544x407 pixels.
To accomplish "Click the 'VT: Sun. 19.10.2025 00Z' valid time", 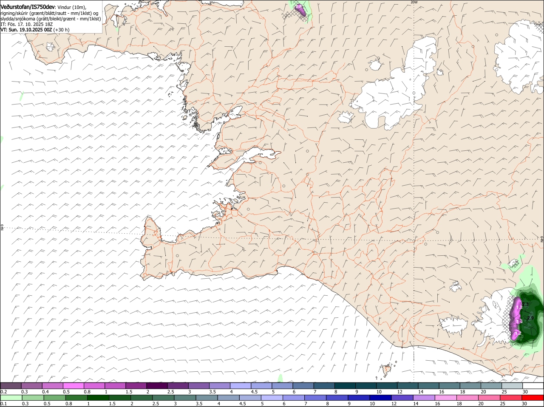I will pyautogui.click(x=26, y=30).
